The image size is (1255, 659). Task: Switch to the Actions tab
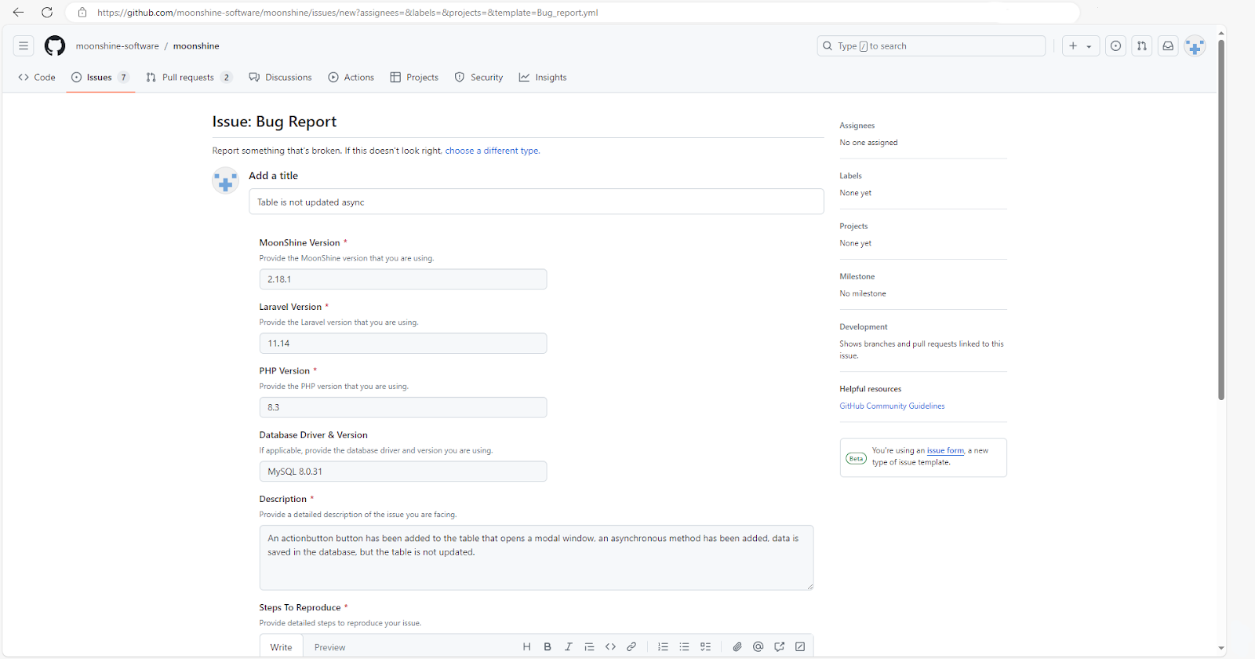(351, 77)
